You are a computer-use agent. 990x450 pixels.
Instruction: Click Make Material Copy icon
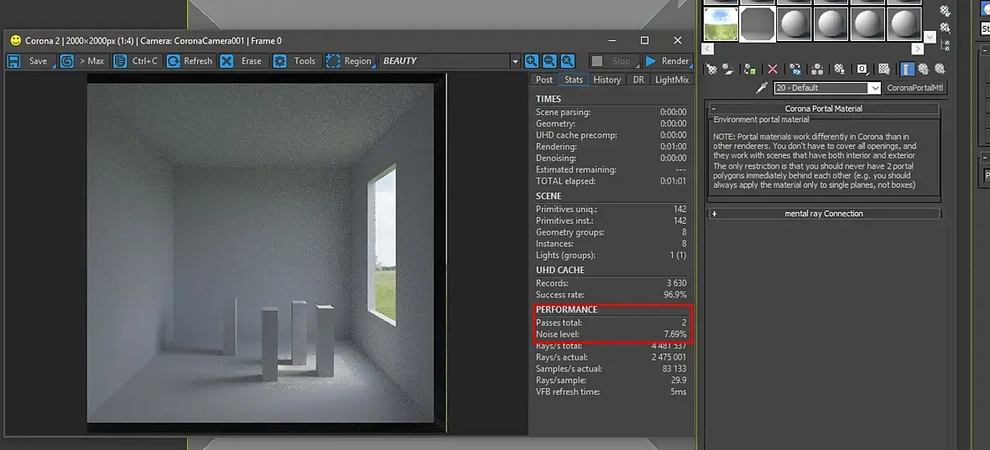[x=795, y=70]
